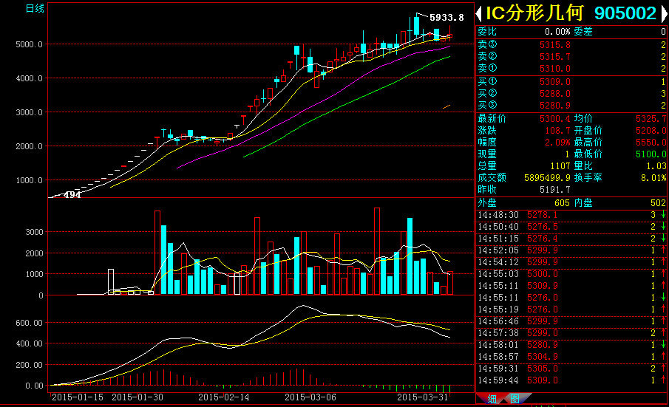Click the 2015-01-30 date axis label

tap(137, 397)
